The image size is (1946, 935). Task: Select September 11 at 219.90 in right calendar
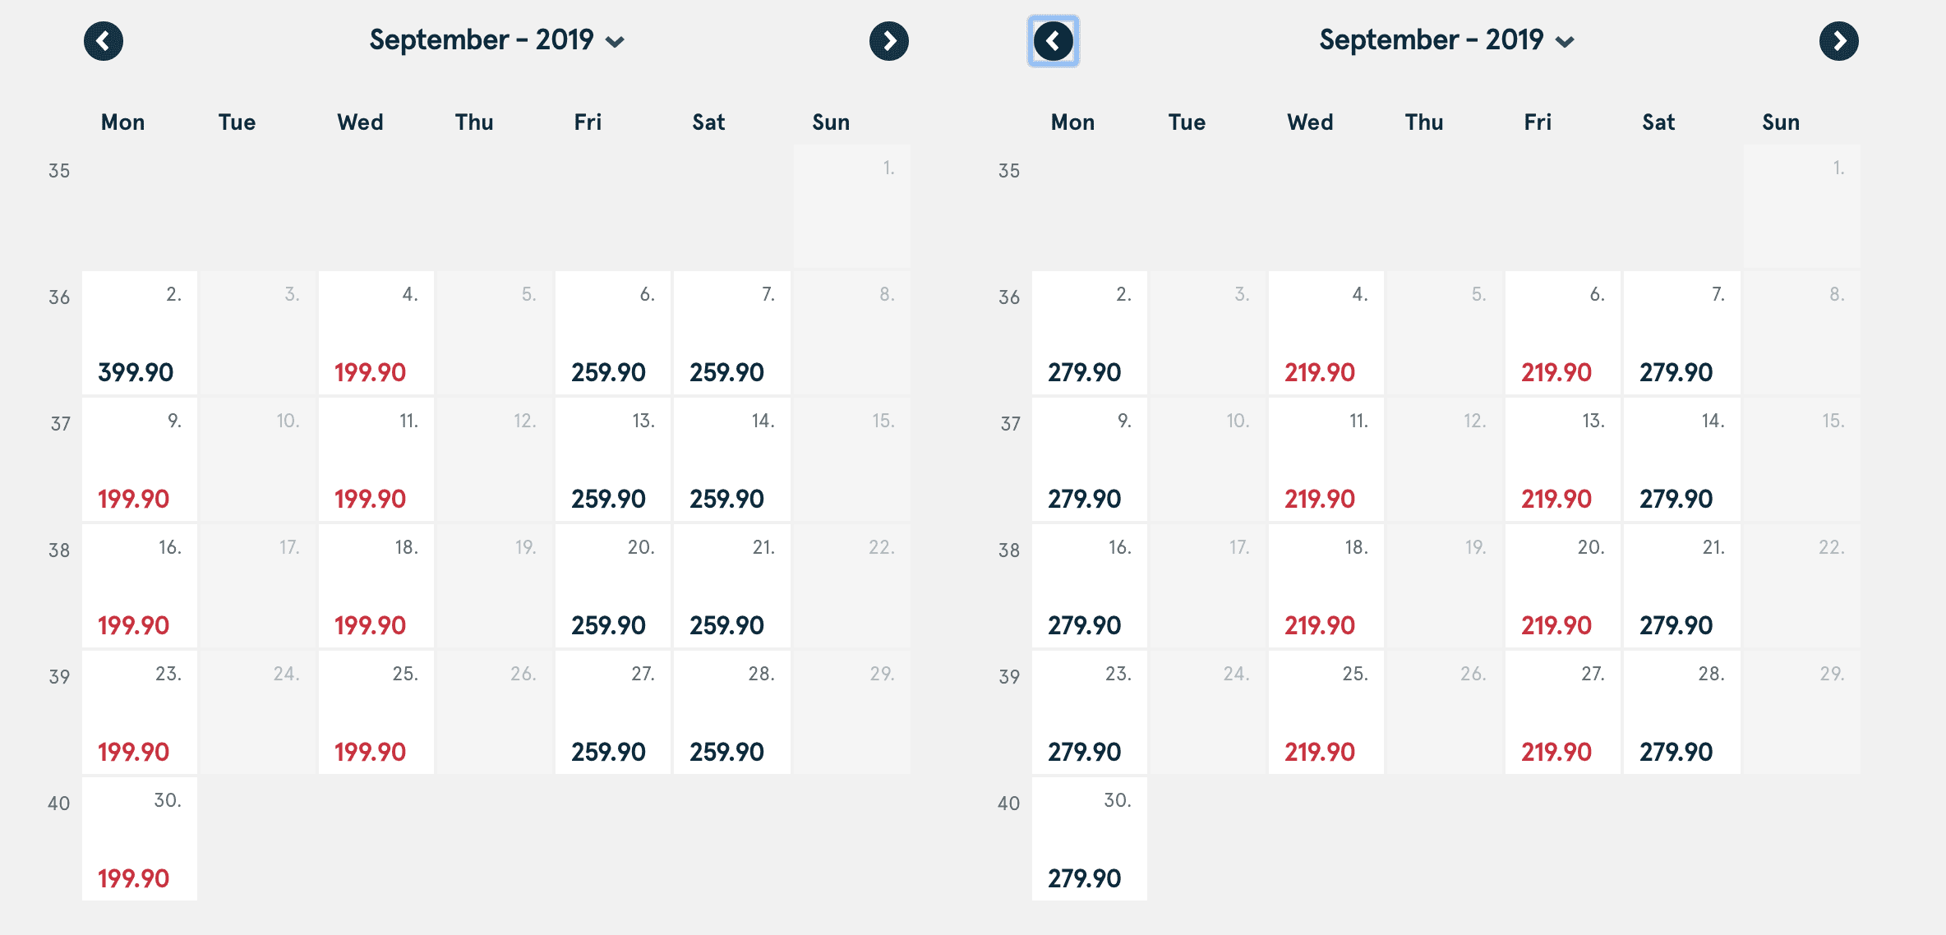pos(1326,460)
